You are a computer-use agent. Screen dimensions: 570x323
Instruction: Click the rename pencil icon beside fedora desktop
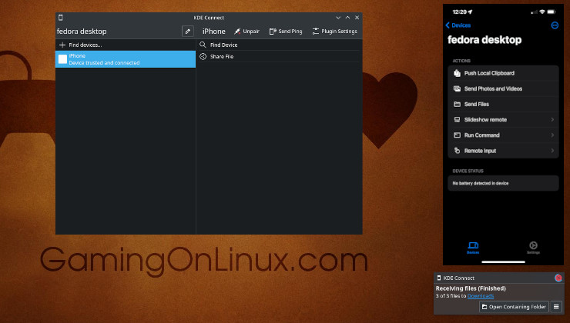click(188, 32)
